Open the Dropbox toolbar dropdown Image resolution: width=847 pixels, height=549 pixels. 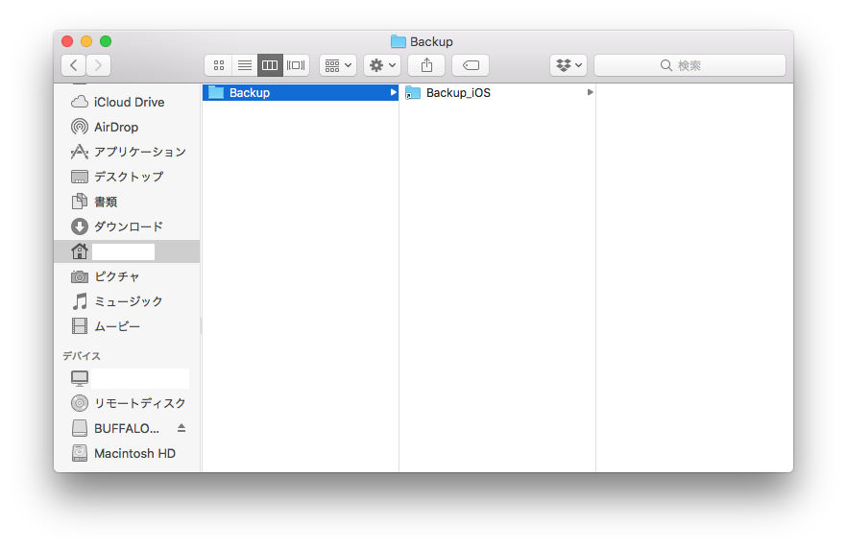click(569, 65)
